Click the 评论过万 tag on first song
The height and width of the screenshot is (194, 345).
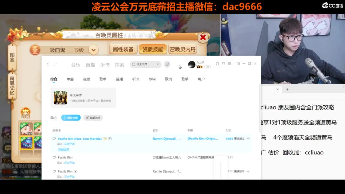(64, 150)
